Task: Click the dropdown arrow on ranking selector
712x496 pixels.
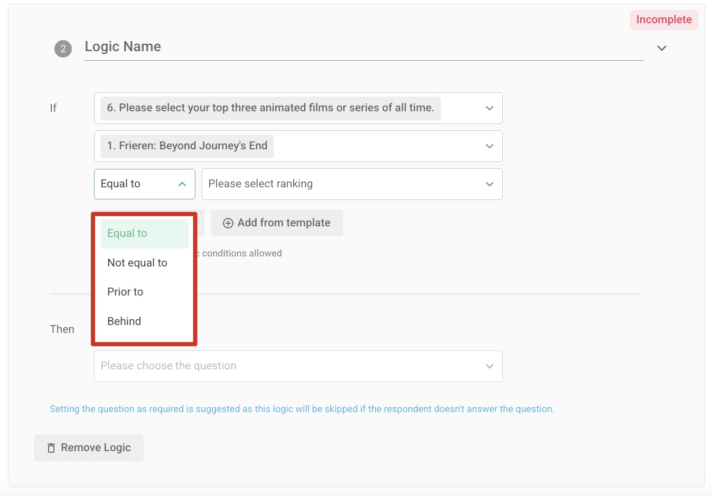Action: coord(489,184)
